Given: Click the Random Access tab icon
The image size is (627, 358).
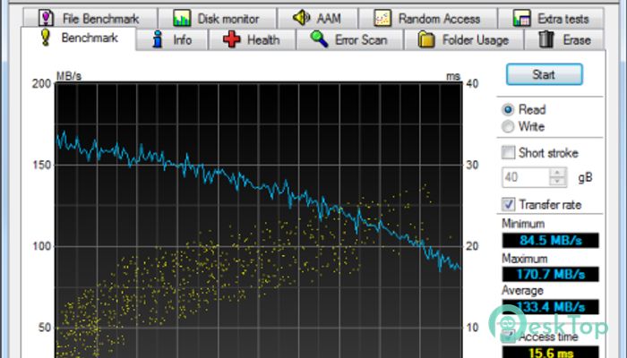Looking at the screenshot, I should (x=382, y=19).
